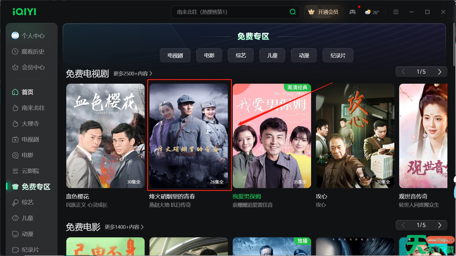The height and width of the screenshot is (256, 456).
Task: Expand 更多2500+内容 link
Action: [x=133, y=74]
